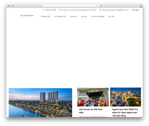This screenshot has height=126, width=149.
Task: Open Về Chúng Tôi menu item
Action: pos(60,16)
